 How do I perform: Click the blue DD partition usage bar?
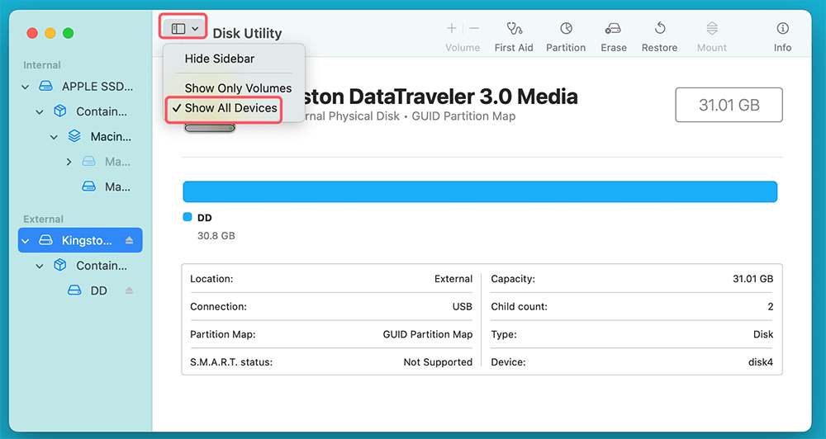(479, 191)
